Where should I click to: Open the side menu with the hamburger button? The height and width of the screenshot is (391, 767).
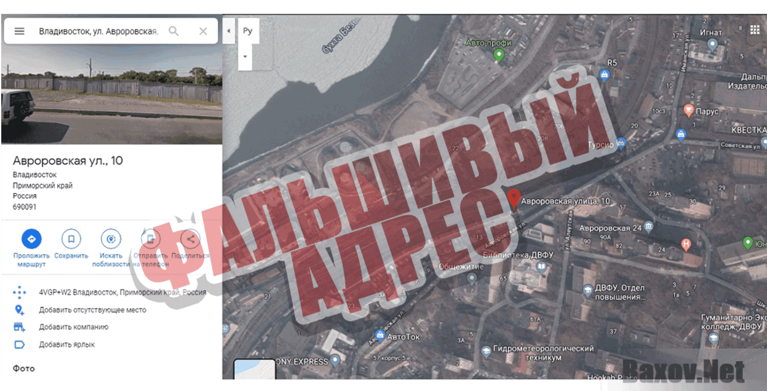[x=20, y=31]
